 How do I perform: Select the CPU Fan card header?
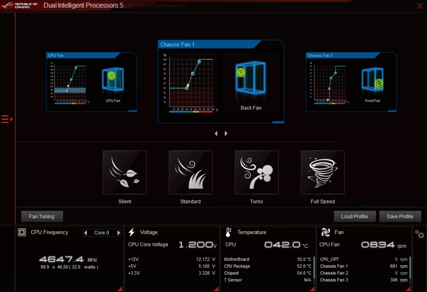point(84,55)
